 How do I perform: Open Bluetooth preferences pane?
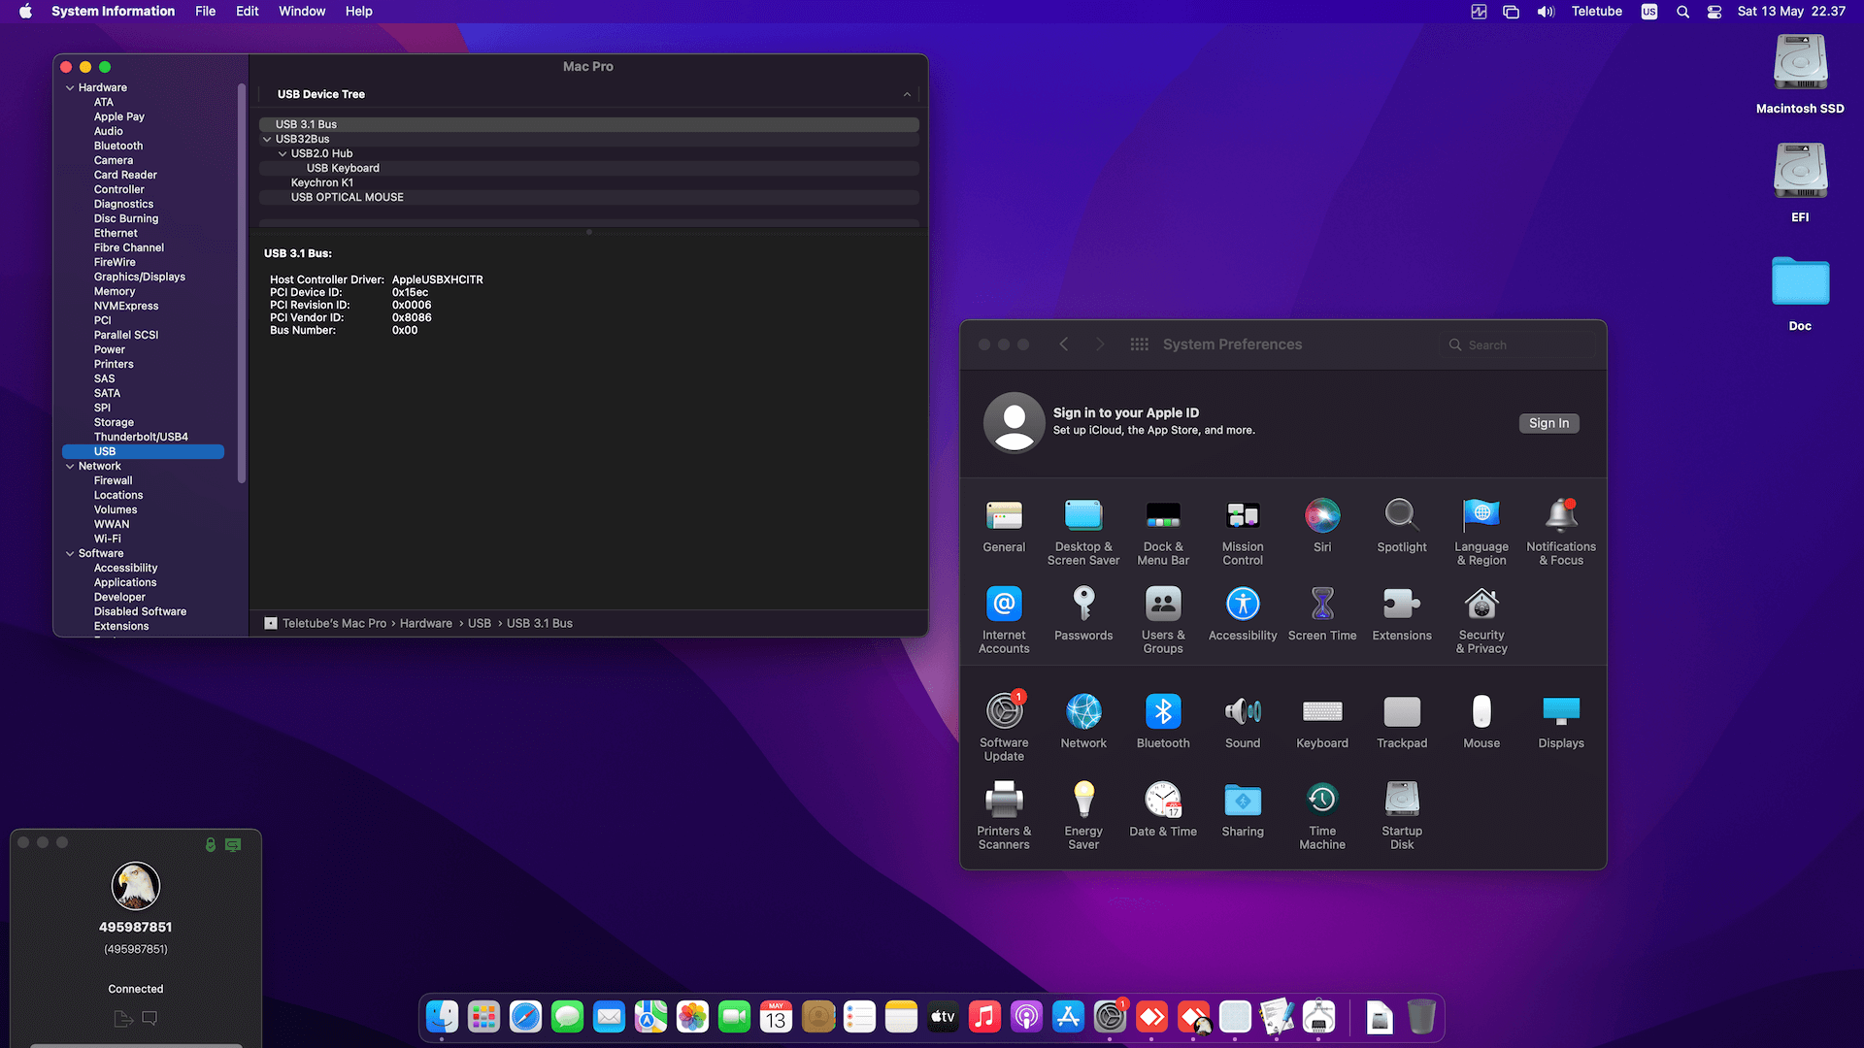point(1163,723)
